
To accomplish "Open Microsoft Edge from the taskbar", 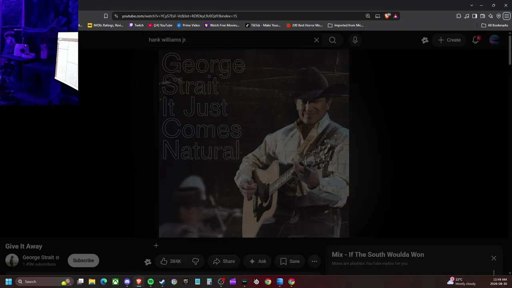I will point(104,282).
